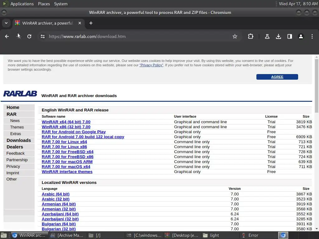Viewport: 319px width, 239px height.
Task: Open the profile avatar icon
Action: point(301,36)
